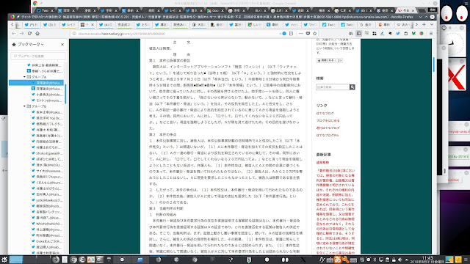This screenshot has width=470, height=264.
Task: Close the bookmarks sidebar
Action: [x=62, y=44]
